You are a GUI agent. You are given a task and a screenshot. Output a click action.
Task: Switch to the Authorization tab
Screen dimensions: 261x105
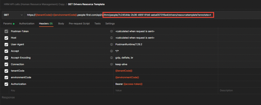tap(27, 24)
